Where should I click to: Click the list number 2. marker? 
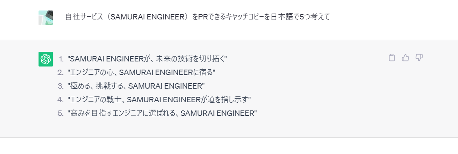(60, 72)
